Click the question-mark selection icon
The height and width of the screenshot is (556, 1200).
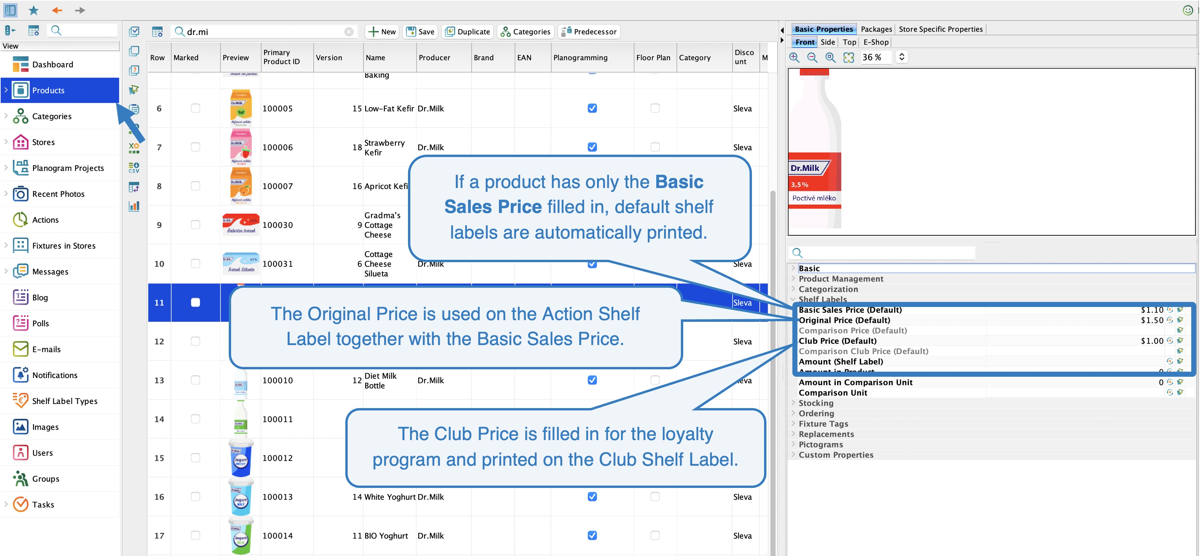tap(134, 70)
